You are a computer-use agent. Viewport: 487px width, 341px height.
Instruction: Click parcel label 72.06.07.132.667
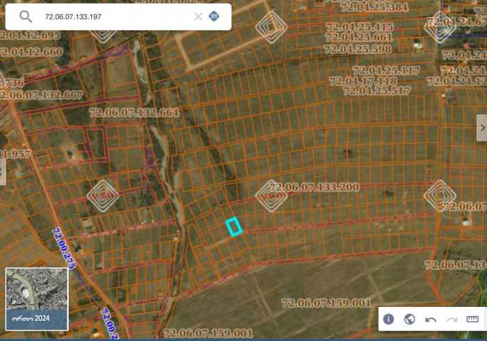point(41,95)
